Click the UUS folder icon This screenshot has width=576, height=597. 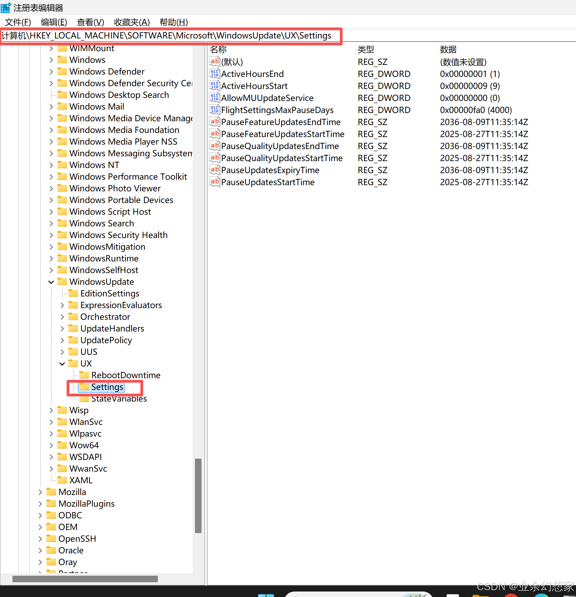point(73,352)
